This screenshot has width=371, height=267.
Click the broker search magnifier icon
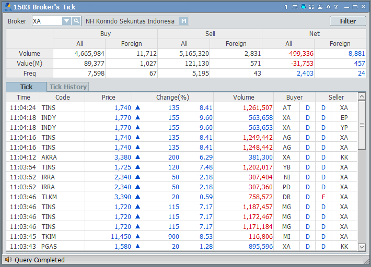76,21
